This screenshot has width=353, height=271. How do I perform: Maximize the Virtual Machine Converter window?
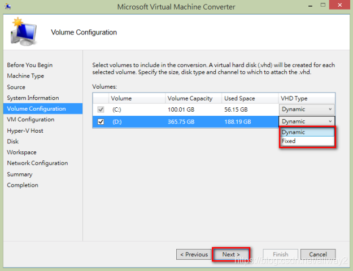[x=323, y=5]
